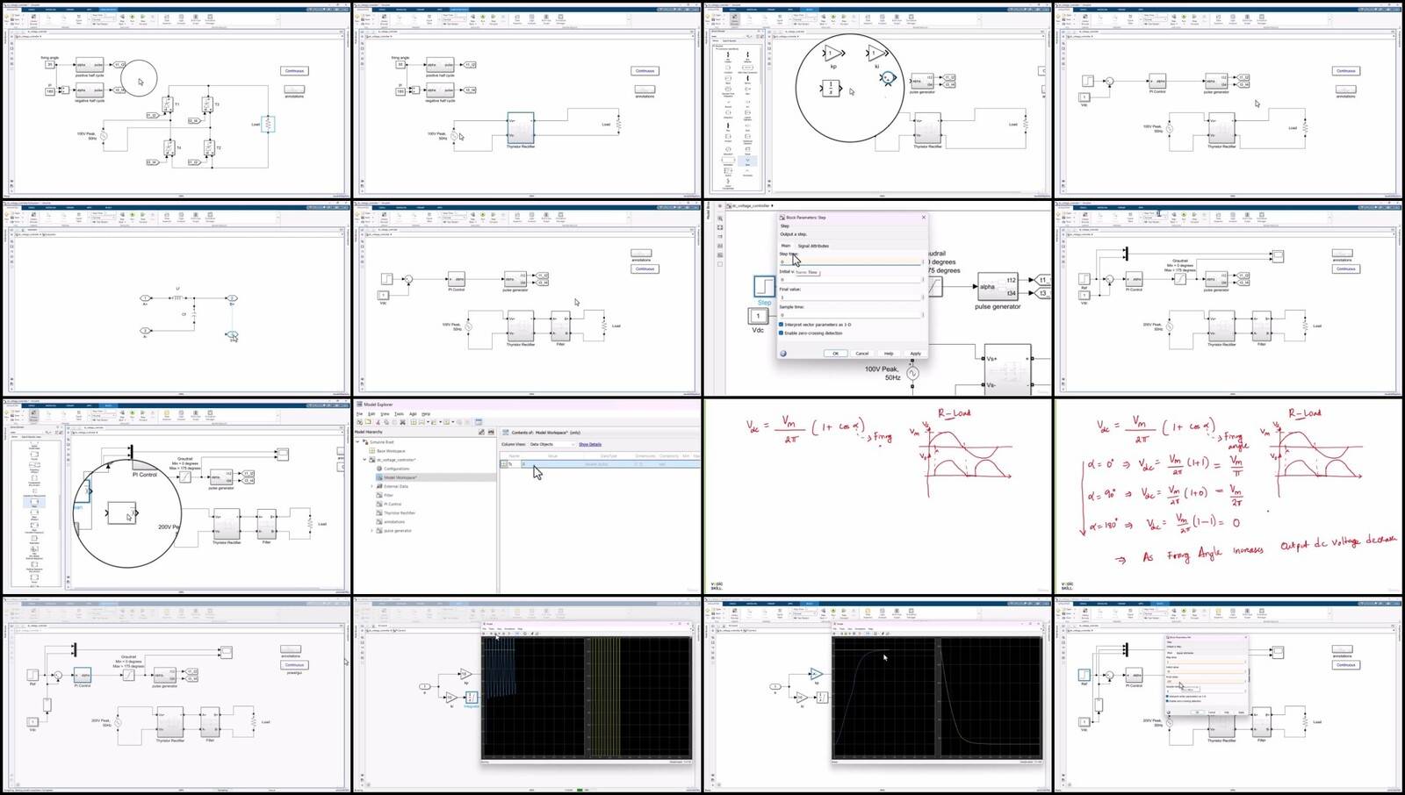Expand the External Data tree node
The image size is (1405, 795).
tap(372, 486)
